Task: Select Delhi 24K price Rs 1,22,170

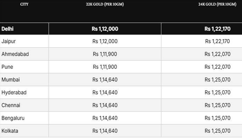Action: coord(217,29)
